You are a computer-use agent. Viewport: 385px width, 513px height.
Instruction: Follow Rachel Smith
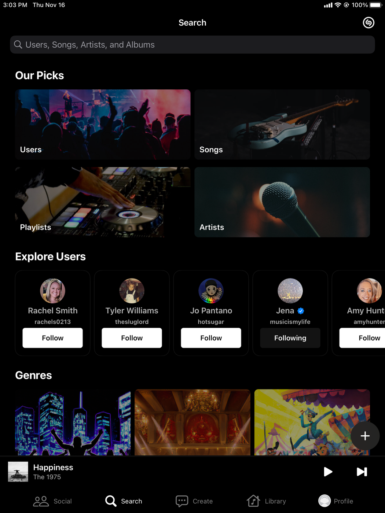pos(53,338)
